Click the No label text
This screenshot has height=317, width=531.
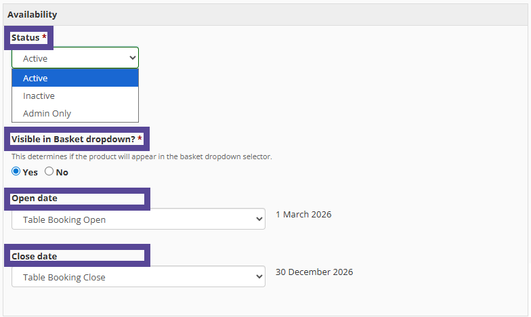62,172
